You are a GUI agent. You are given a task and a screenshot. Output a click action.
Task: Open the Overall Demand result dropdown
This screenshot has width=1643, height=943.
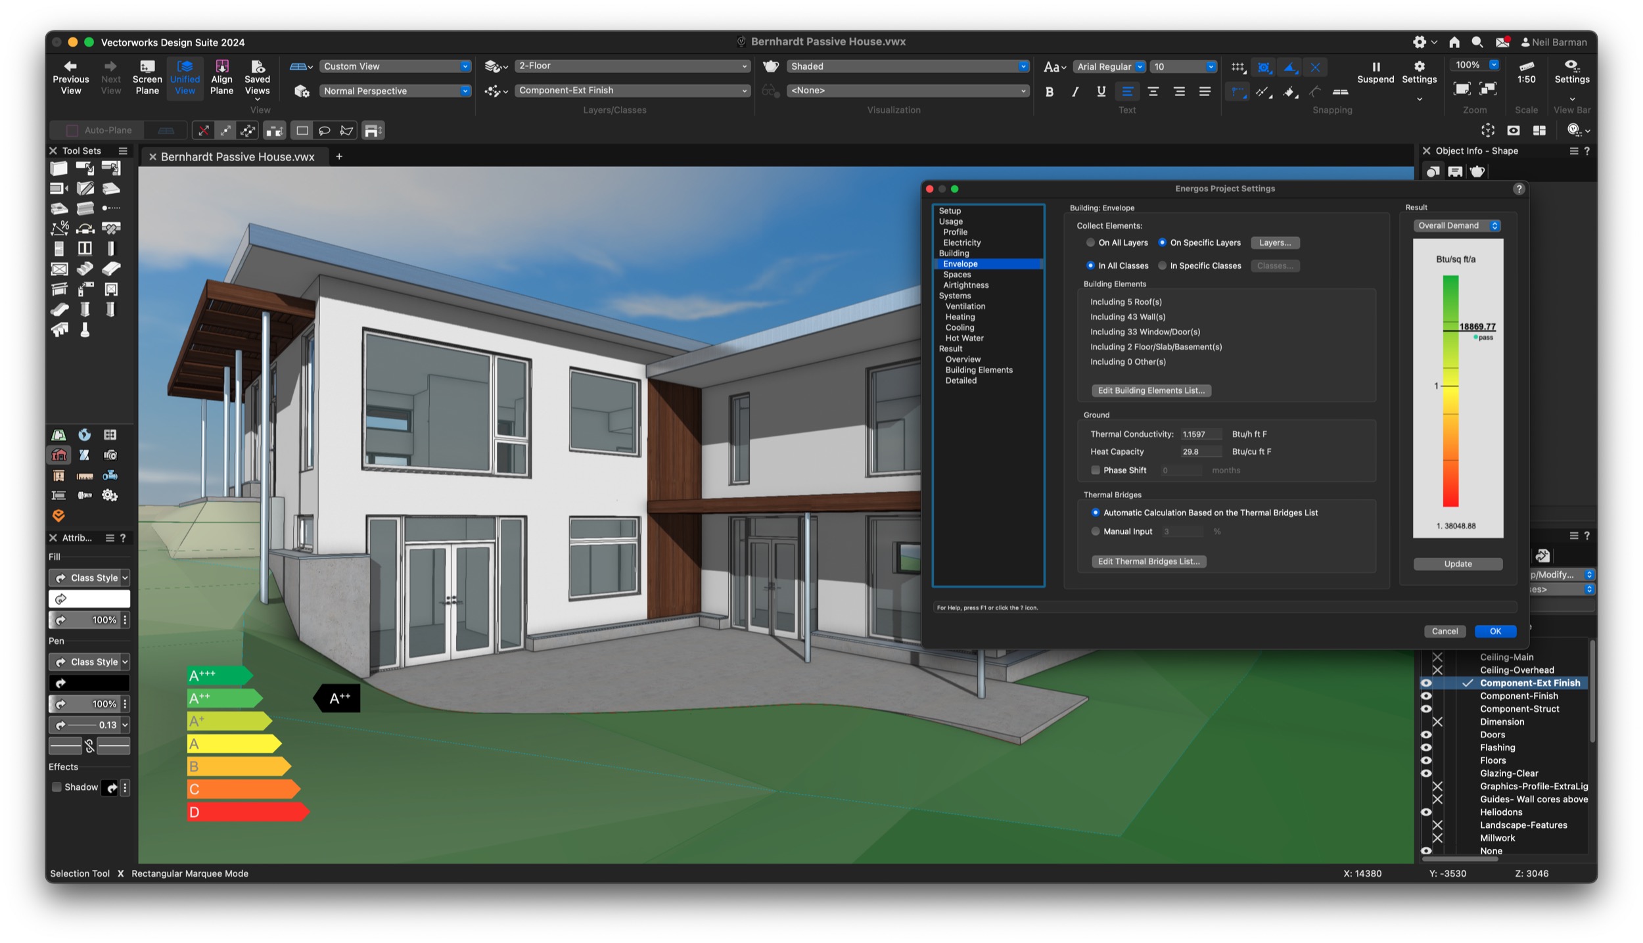point(1456,225)
